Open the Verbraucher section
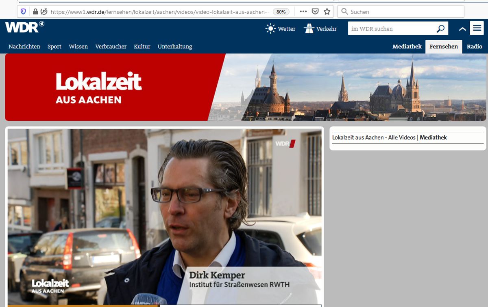 click(x=111, y=47)
